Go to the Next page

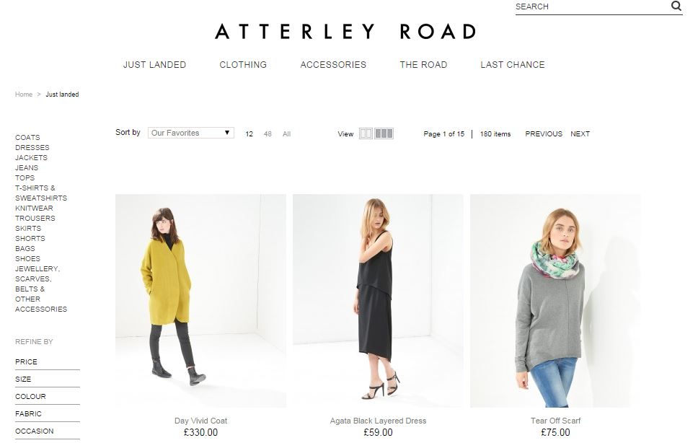point(580,134)
